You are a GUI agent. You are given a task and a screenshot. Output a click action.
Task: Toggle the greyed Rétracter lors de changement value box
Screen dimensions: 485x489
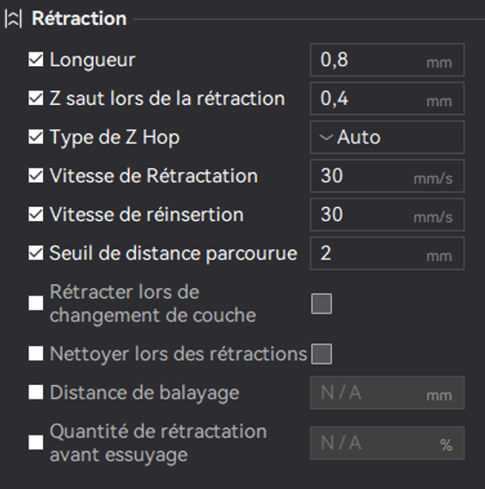pos(322,303)
